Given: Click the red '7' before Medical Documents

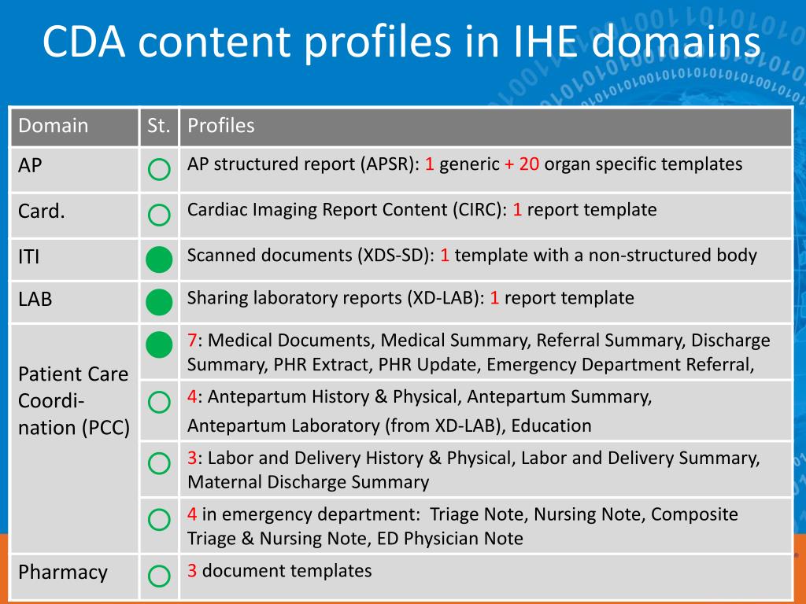Looking at the screenshot, I should [192, 340].
